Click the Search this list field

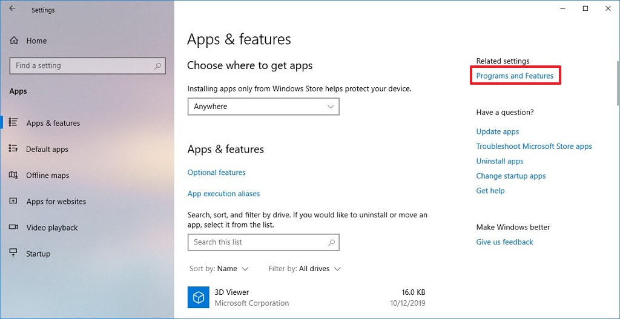(x=263, y=242)
